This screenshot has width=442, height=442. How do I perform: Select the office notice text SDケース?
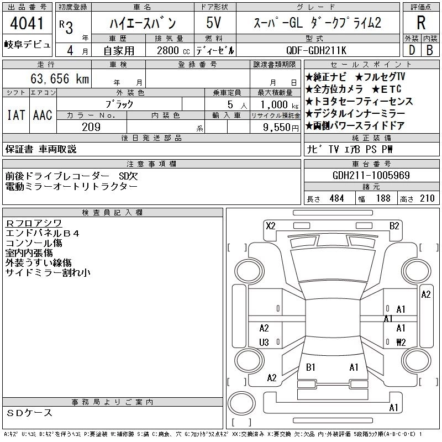point(30,413)
